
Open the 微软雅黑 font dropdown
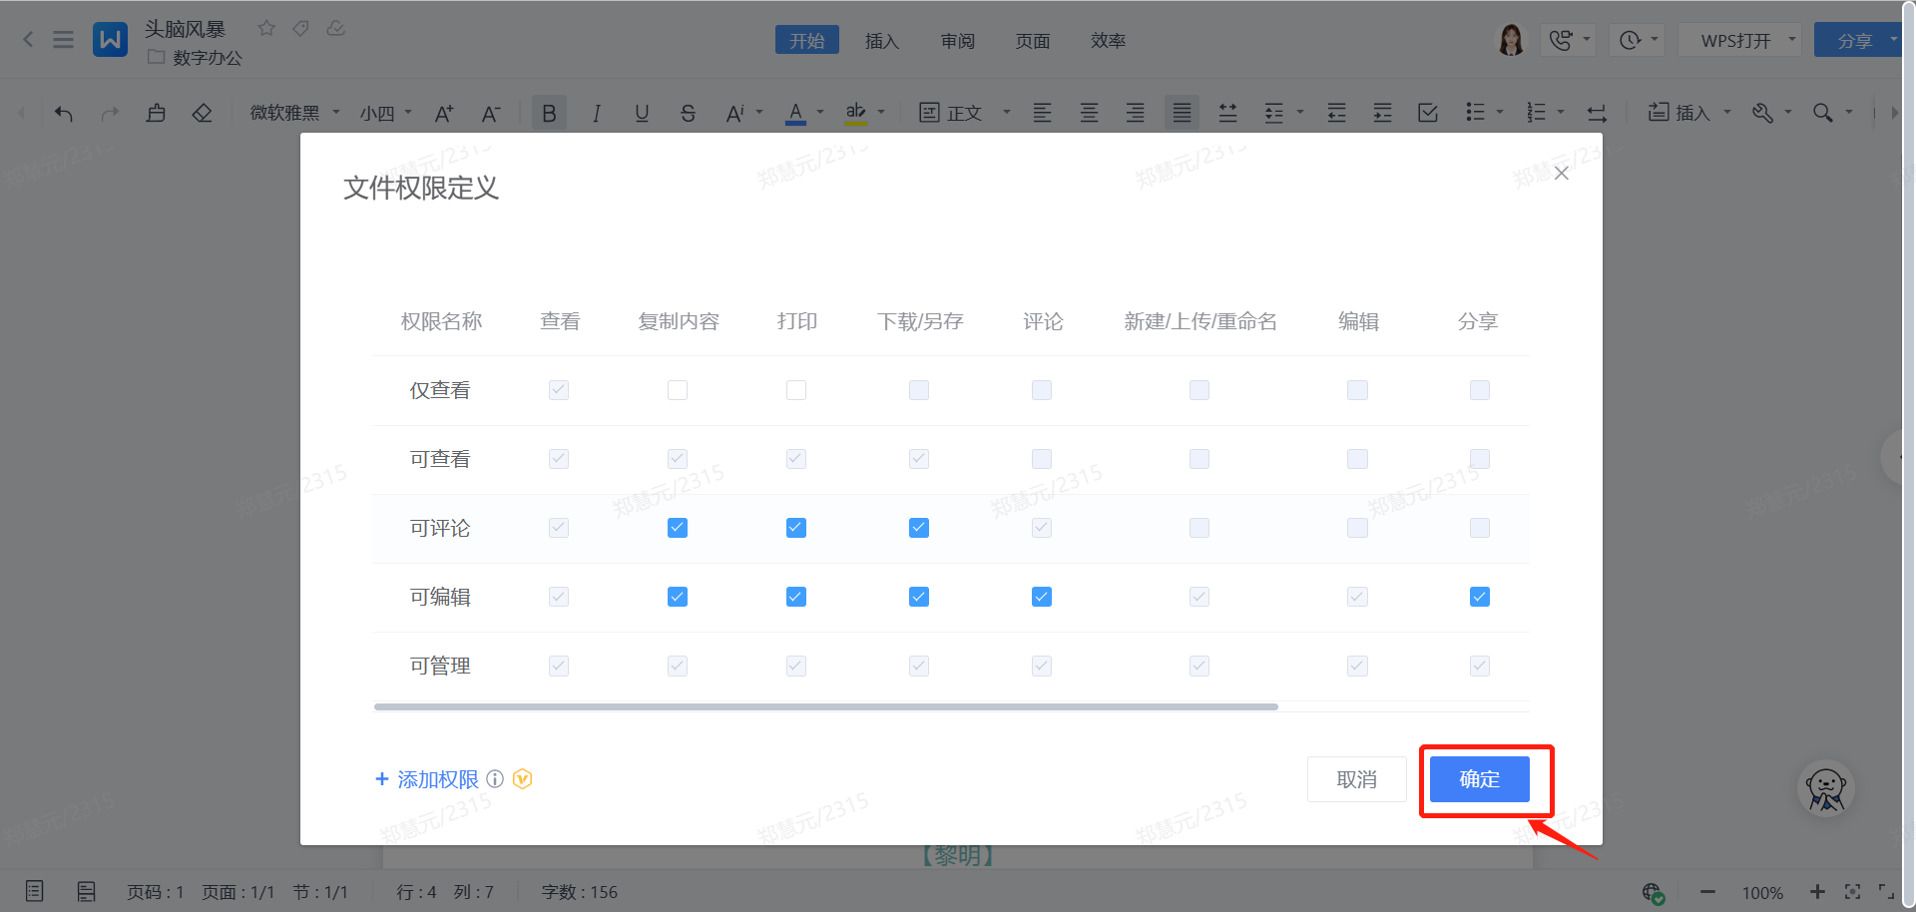[294, 113]
